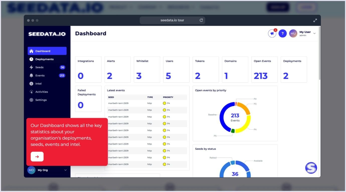Click the SEEDATA.IO sidebar logo
Viewport: 346px width, 192px height.
click(x=47, y=34)
